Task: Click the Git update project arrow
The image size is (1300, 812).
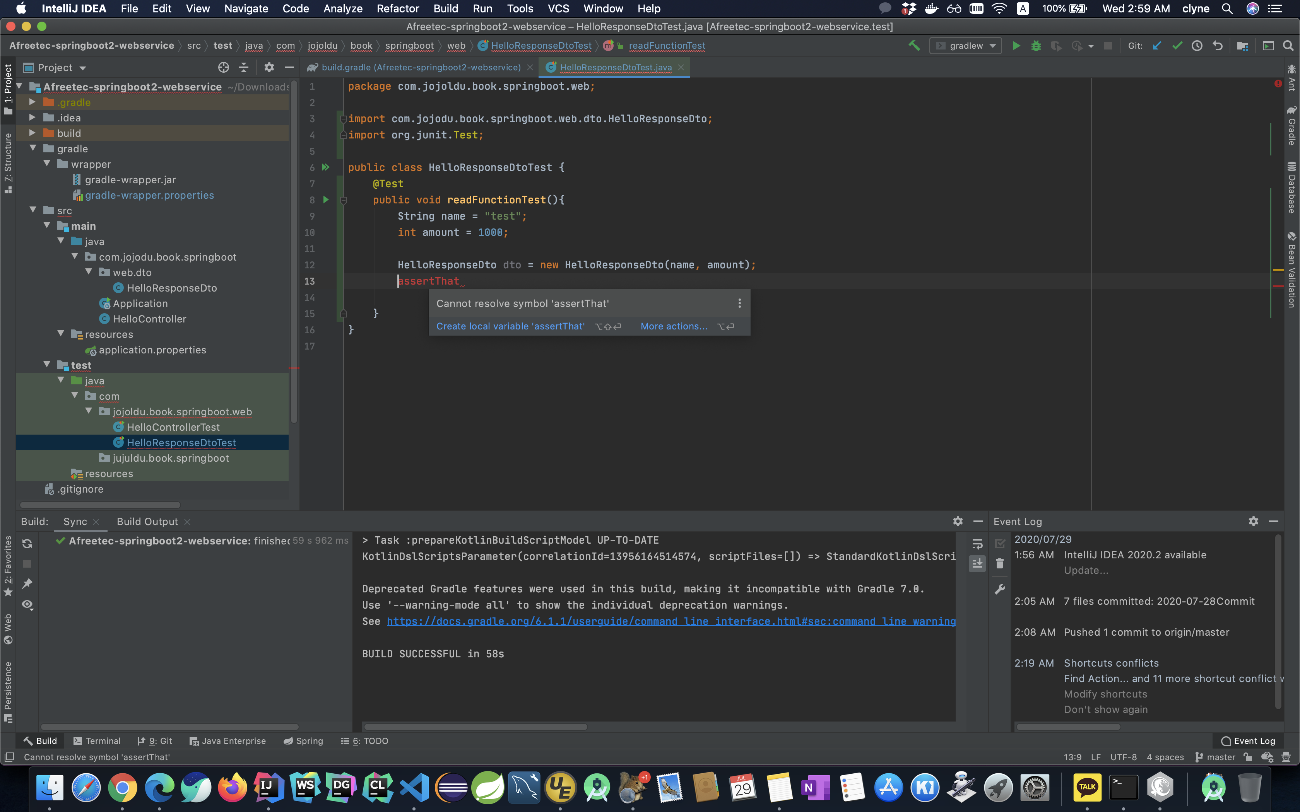Action: (1156, 46)
